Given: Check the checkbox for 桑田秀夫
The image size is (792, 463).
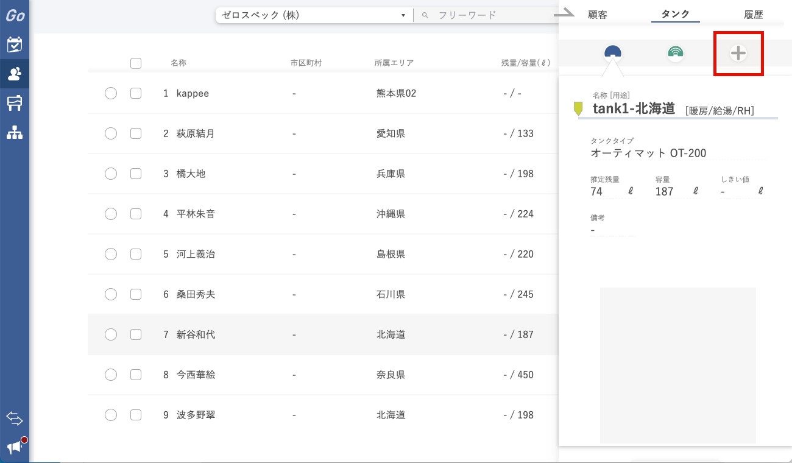Looking at the screenshot, I should (136, 294).
